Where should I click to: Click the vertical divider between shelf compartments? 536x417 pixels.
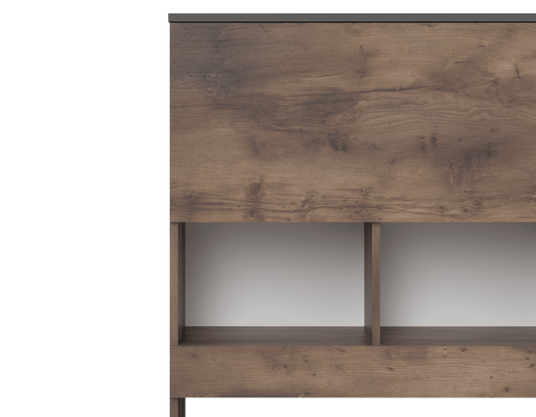373,281
